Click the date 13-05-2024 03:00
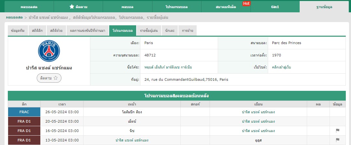The width and height of the screenshot is (351, 145). point(62,140)
